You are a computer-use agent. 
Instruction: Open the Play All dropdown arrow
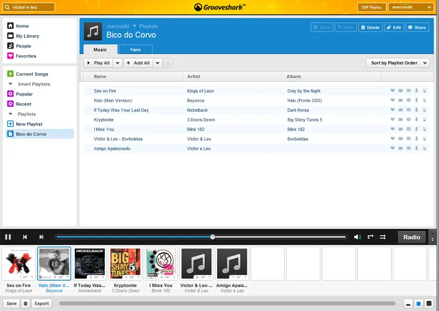[118, 63]
